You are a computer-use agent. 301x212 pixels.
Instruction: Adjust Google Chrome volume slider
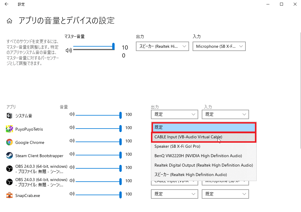[x=99, y=142]
